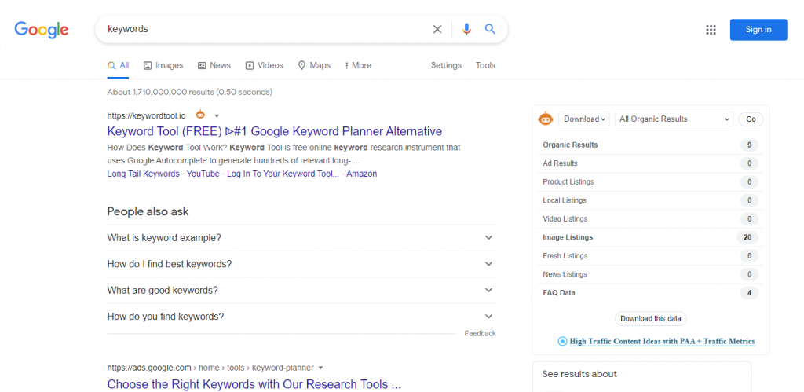804x392 pixels.
Task: Click the Google logo
Action: point(42,30)
